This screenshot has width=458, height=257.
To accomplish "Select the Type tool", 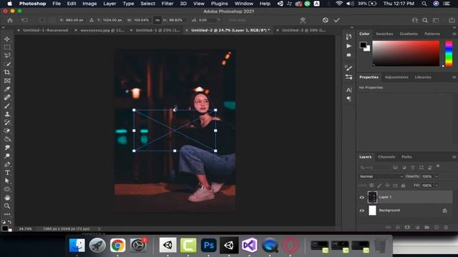I will (x=7, y=173).
